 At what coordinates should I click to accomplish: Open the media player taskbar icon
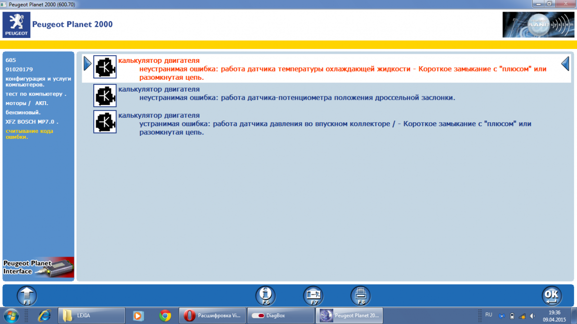pos(138,315)
